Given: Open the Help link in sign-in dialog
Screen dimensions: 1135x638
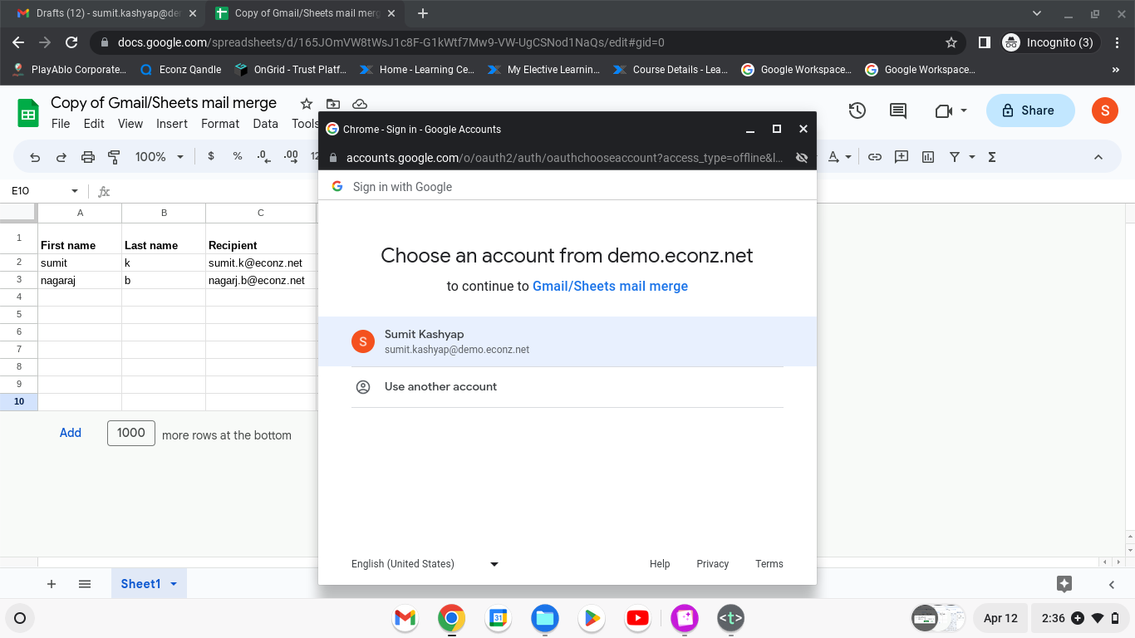Looking at the screenshot, I should [x=660, y=564].
